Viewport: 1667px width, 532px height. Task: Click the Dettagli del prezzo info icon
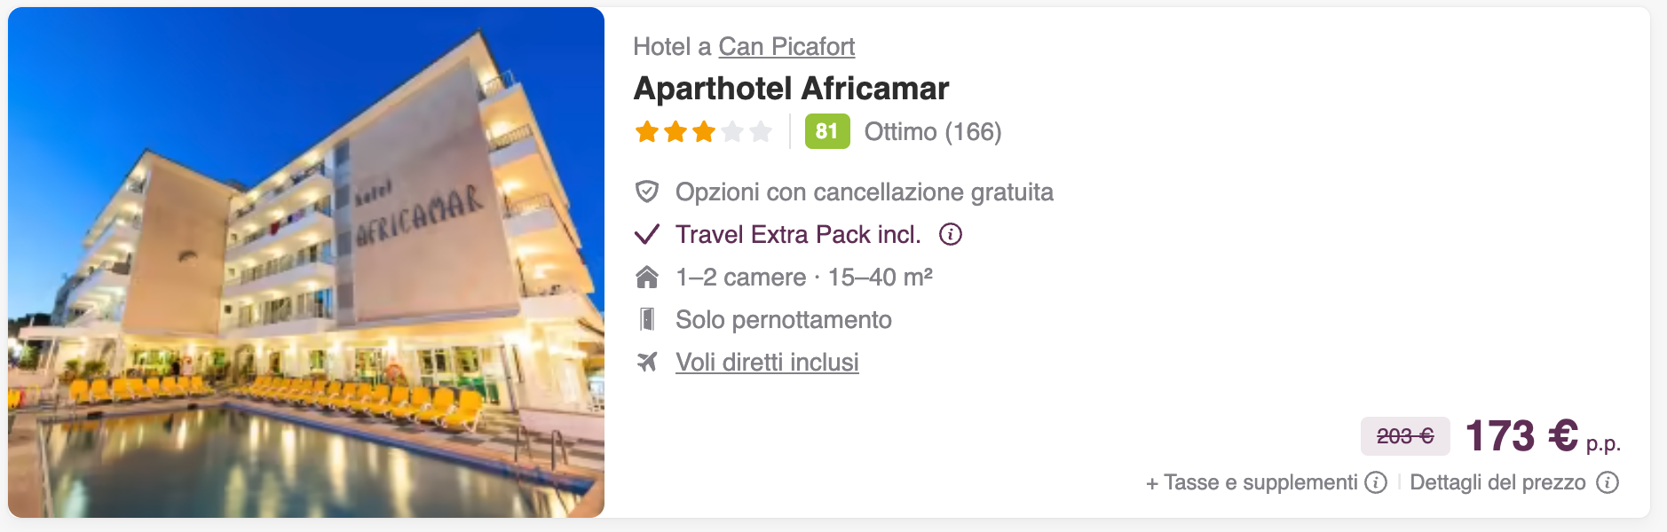1607,482
